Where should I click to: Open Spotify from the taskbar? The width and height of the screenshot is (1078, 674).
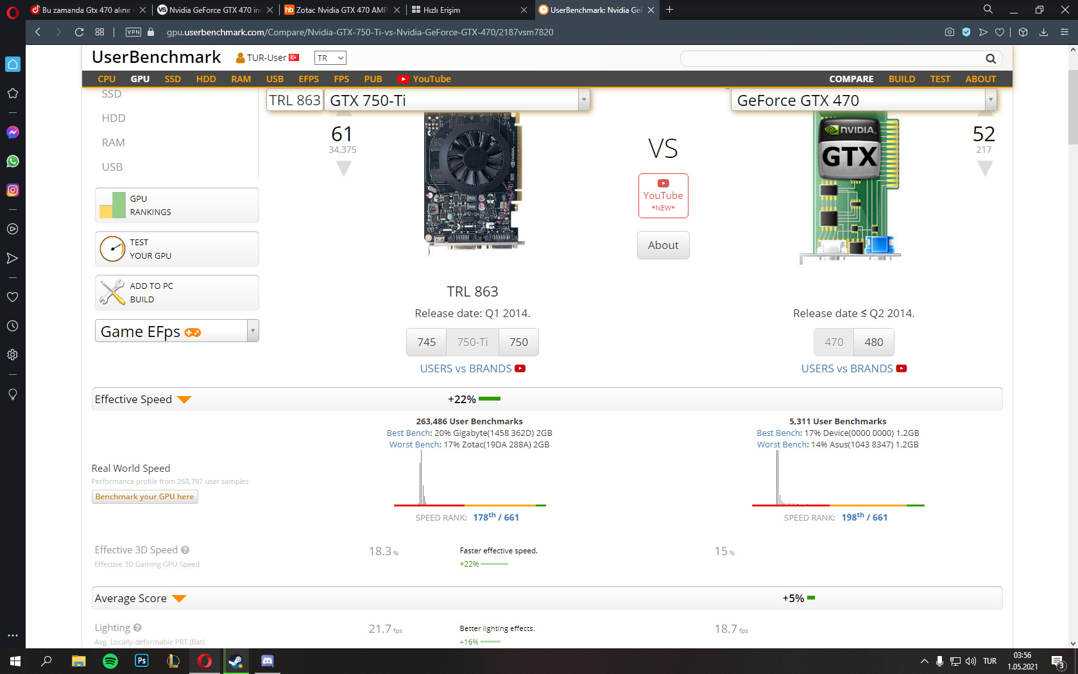(x=110, y=661)
